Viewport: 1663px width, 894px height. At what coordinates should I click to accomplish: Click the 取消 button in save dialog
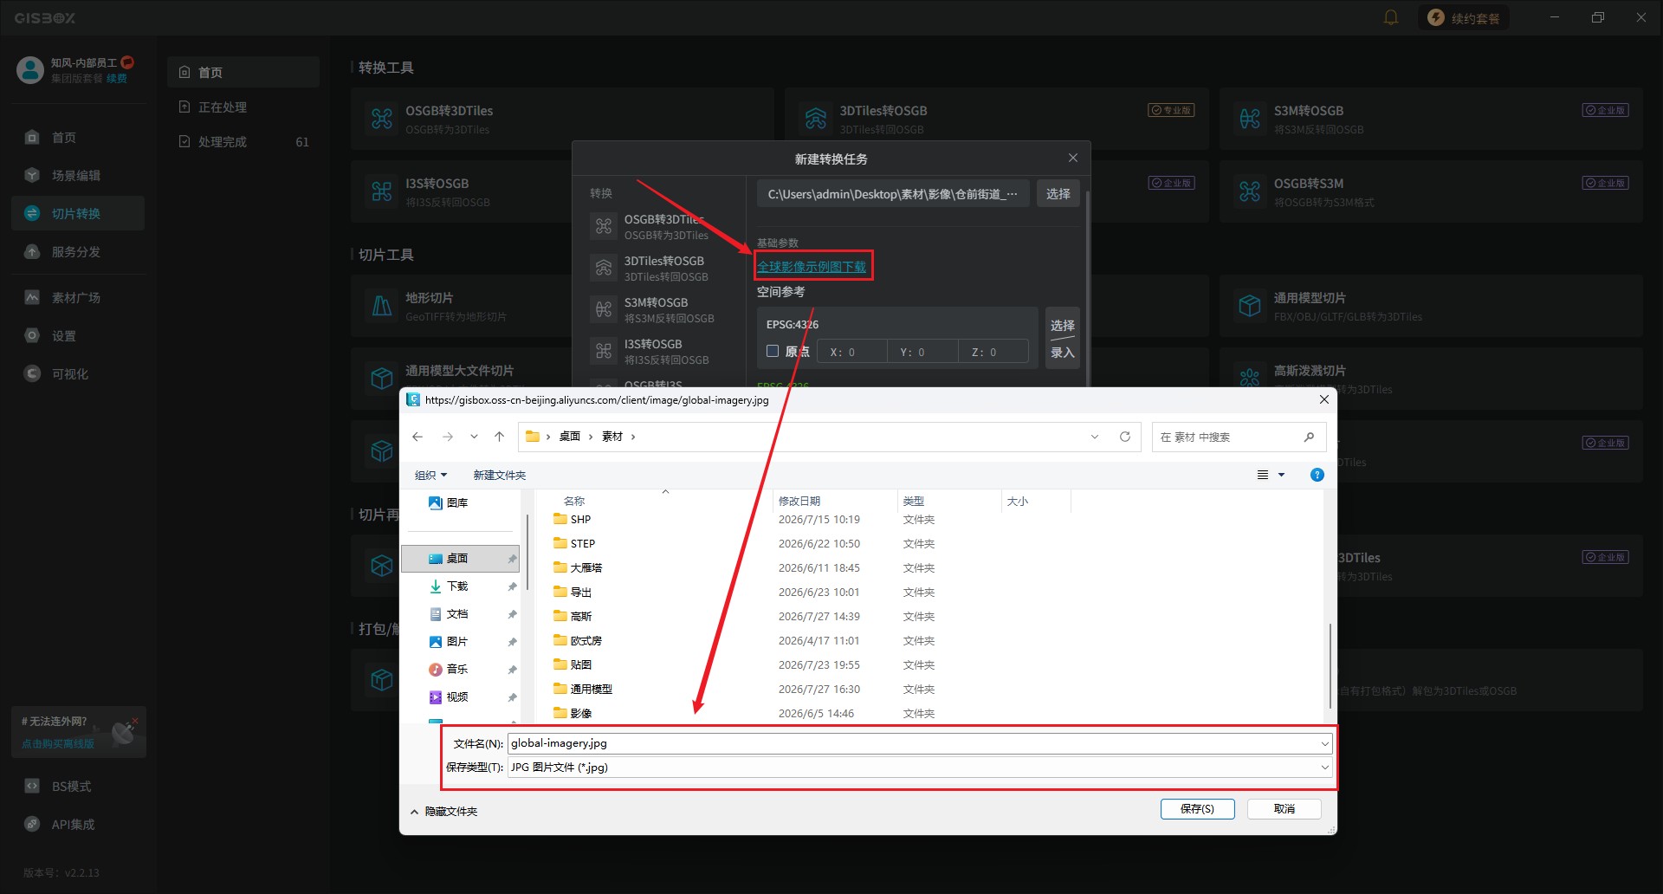(x=1284, y=809)
